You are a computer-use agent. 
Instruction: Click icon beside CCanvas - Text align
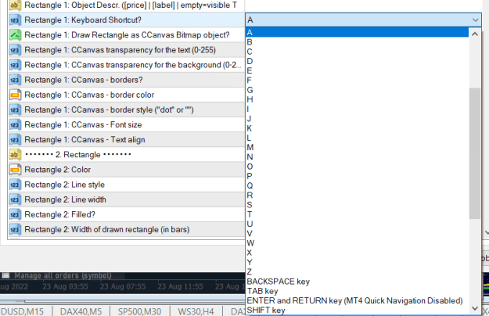click(x=15, y=139)
